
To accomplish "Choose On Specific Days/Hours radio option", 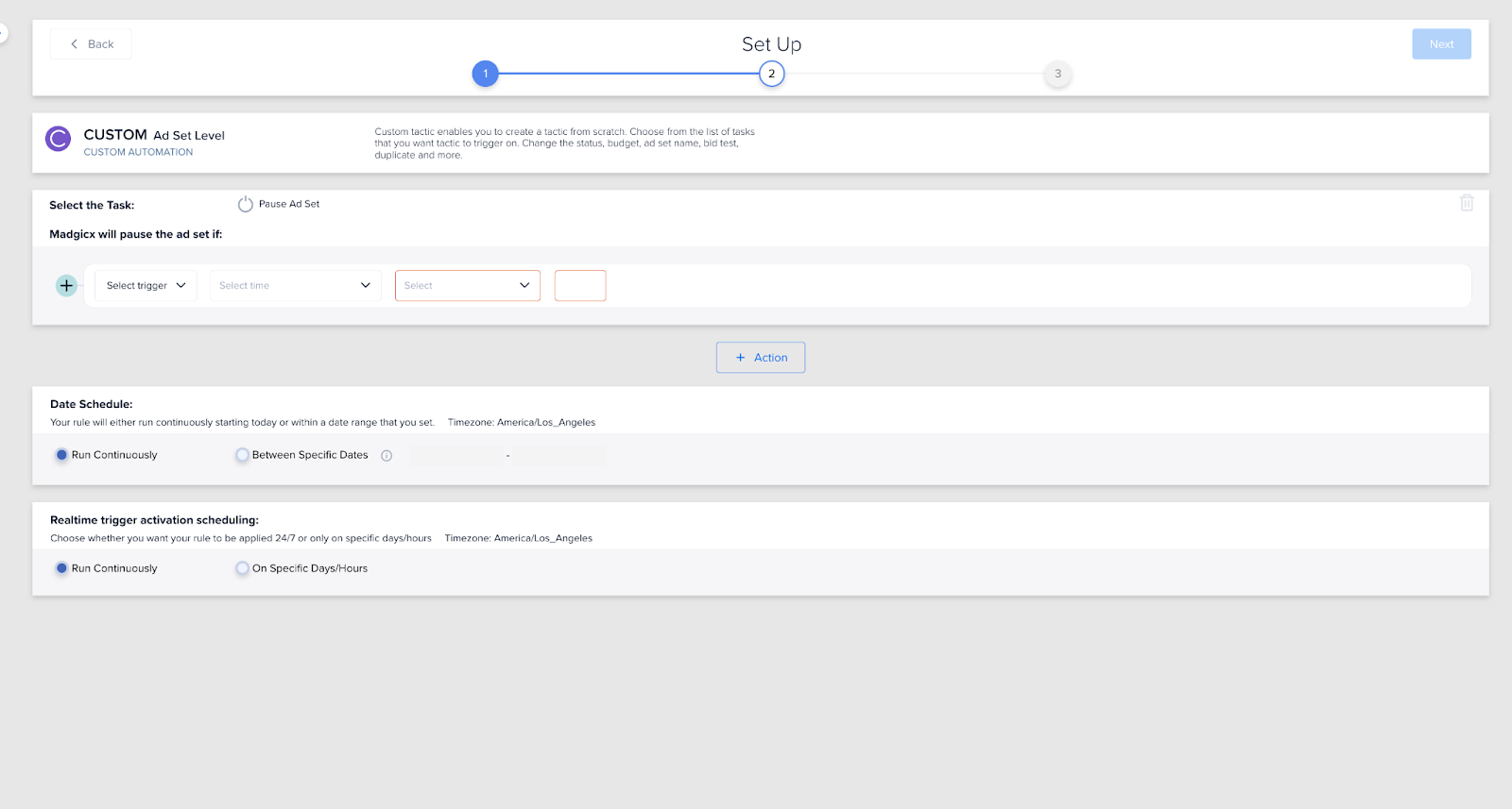I will 243,568.
